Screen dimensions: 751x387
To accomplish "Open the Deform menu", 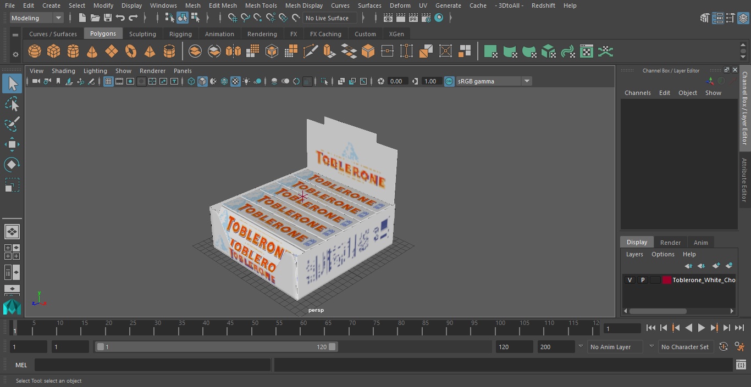I will point(400,5).
